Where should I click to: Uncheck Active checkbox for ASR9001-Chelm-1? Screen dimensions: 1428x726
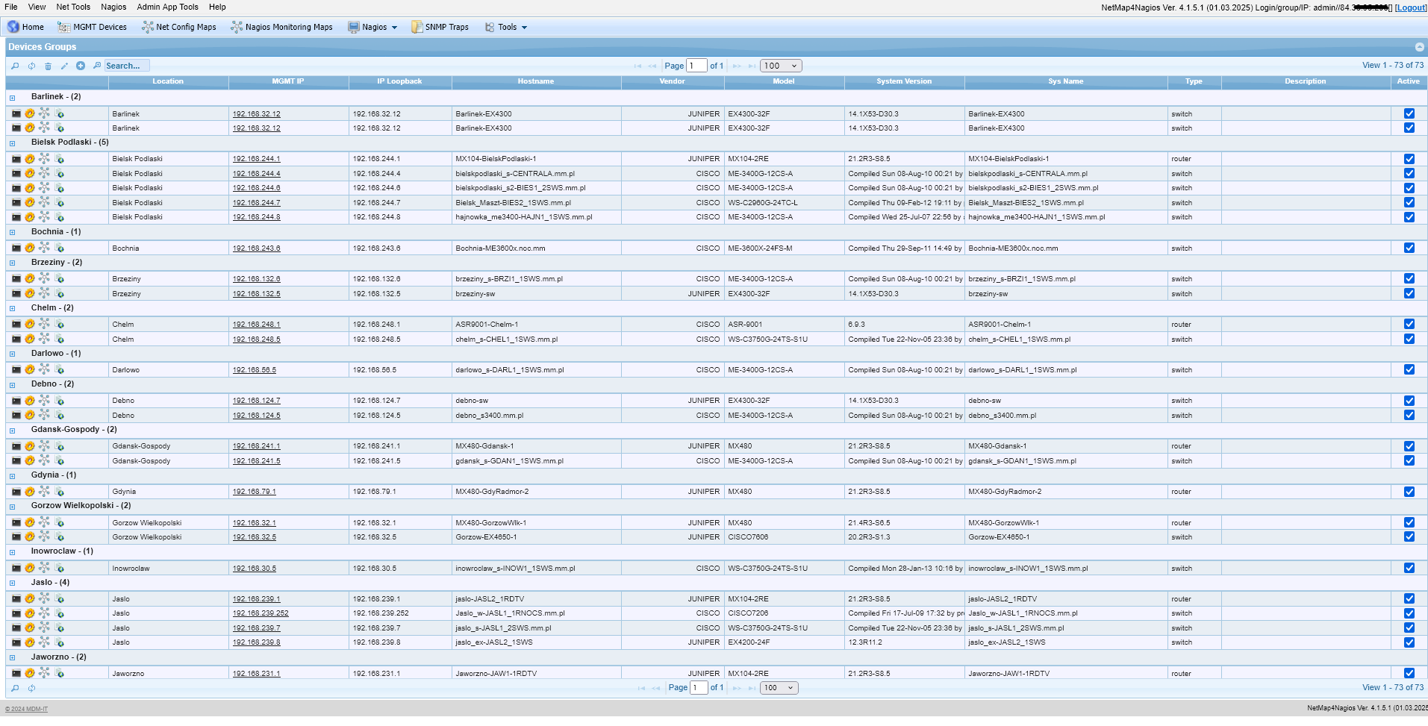(1409, 325)
